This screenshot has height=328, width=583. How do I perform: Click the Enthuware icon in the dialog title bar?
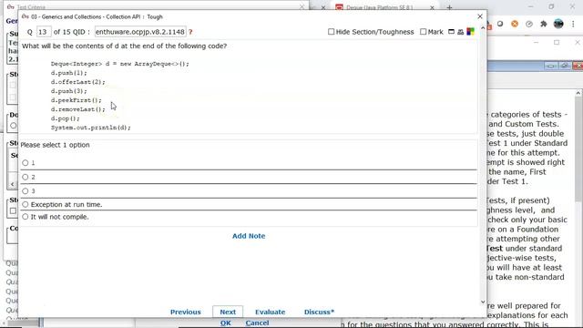tap(26, 16)
